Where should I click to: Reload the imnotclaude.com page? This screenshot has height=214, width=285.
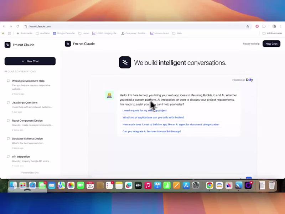[x=17, y=26]
